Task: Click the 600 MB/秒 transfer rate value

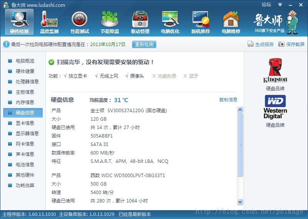Action: pos(102,153)
